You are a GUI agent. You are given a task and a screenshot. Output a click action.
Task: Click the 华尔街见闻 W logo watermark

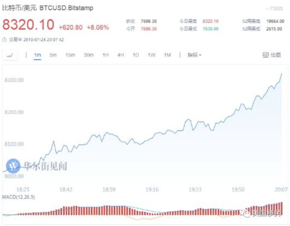13,165
